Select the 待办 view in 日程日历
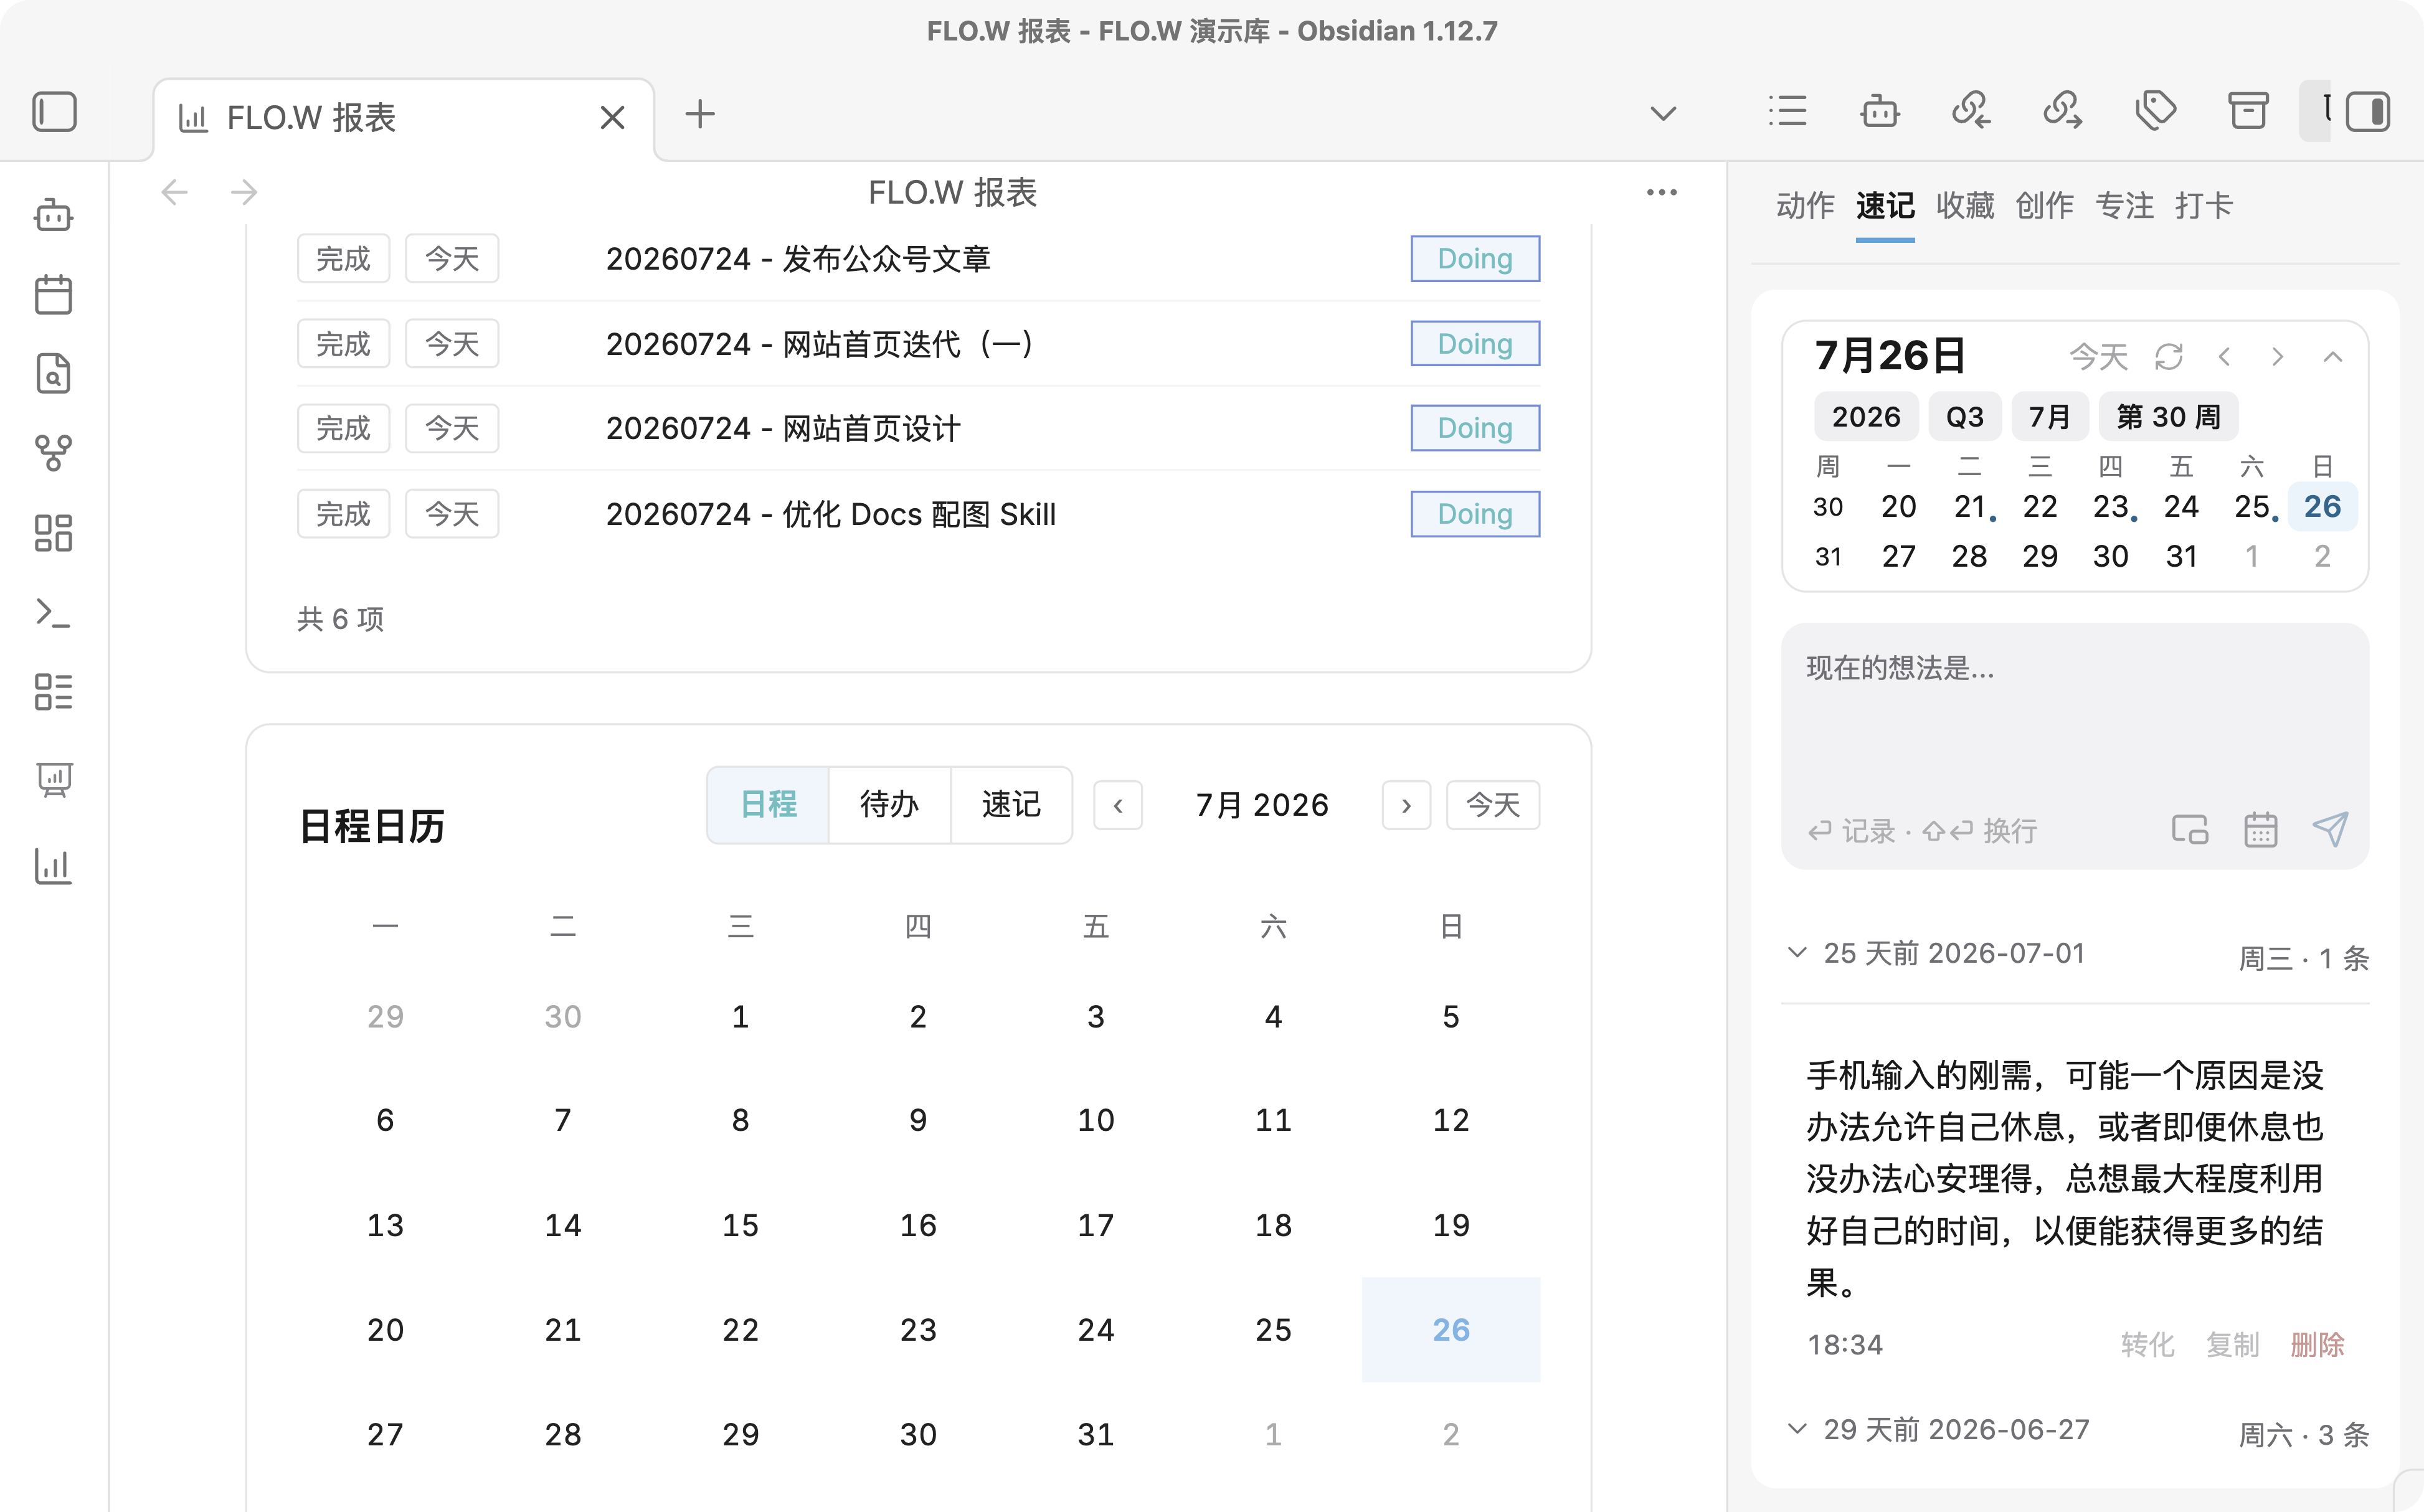The width and height of the screenshot is (2424, 1512). [x=889, y=805]
